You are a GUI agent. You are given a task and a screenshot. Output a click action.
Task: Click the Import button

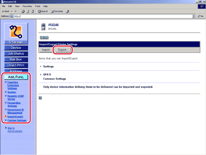(x=46, y=50)
